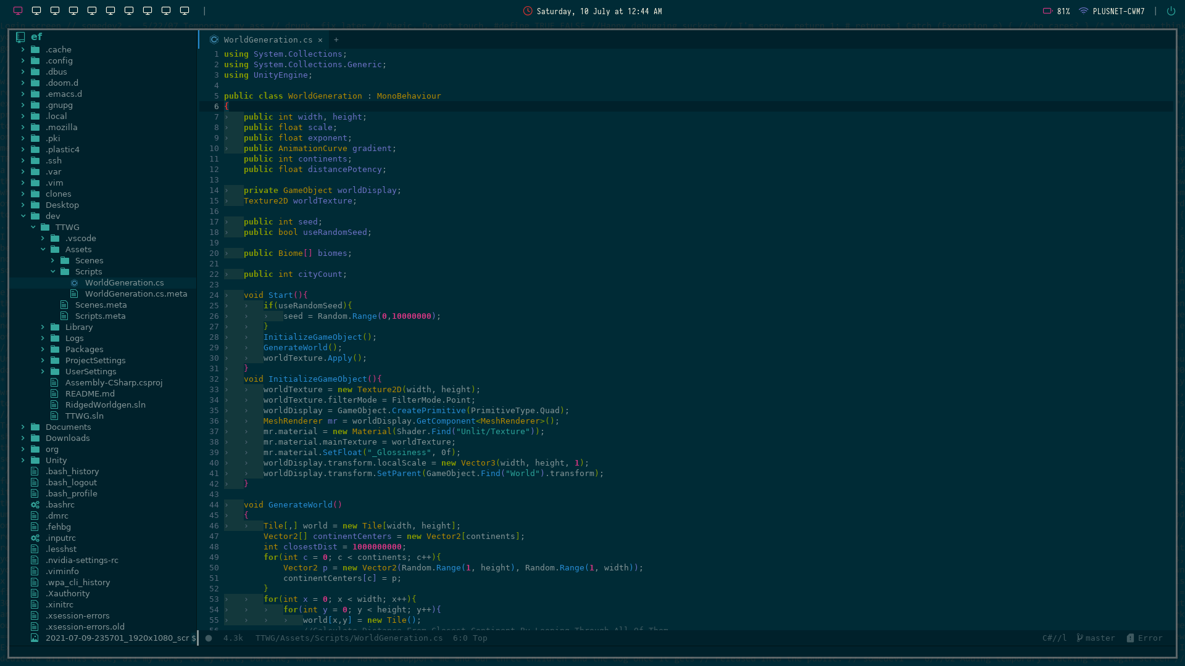The image size is (1185, 666).
Task: Open a new tab with plus button
Action: [336, 40]
